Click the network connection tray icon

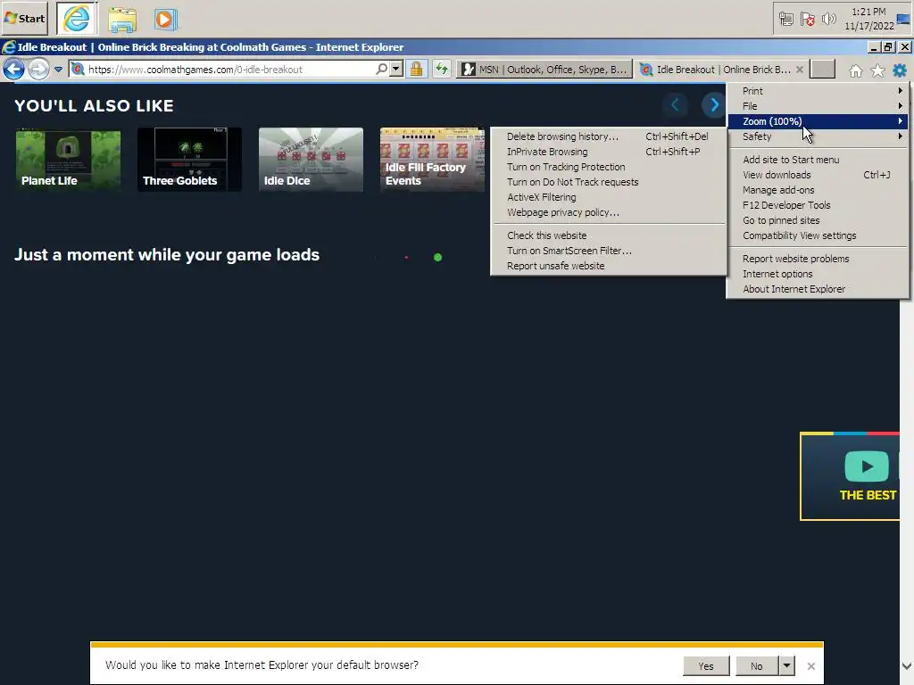785,20
